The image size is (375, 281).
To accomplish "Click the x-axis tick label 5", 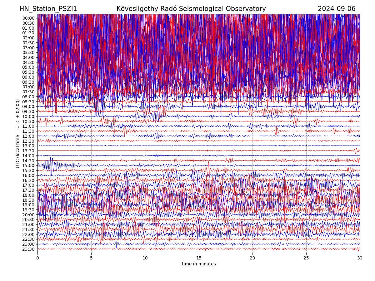I will [91, 258].
